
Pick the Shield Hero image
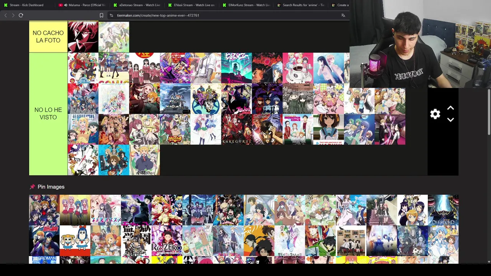pyautogui.click(x=320, y=241)
